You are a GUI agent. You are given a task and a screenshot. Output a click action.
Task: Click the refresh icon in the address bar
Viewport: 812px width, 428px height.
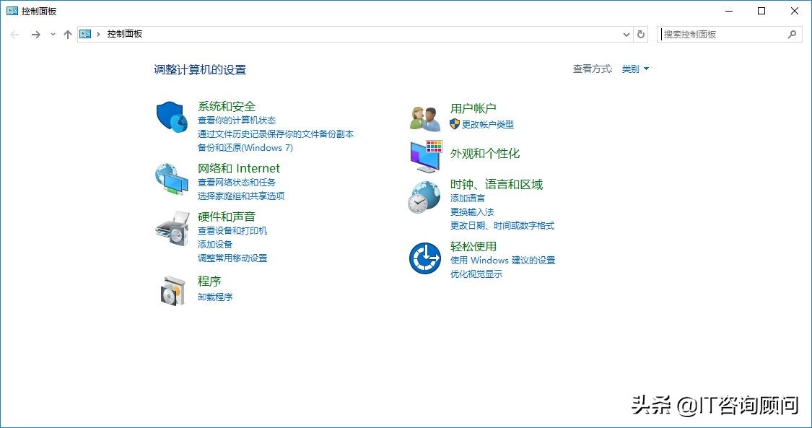642,34
